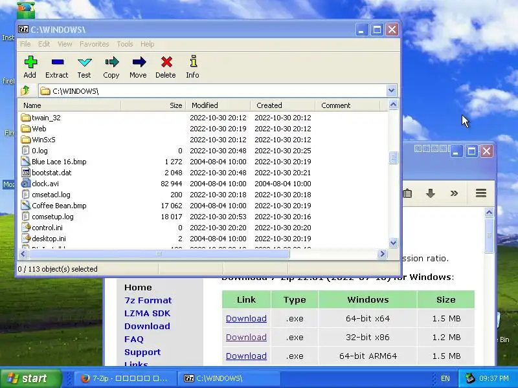
Task: Click the C:\WINDOWS\ taskbar button
Action: click(229, 378)
